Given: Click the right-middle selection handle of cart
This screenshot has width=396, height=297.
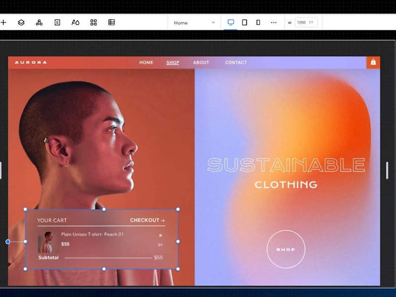Looking at the screenshot, I should (178, 242).
